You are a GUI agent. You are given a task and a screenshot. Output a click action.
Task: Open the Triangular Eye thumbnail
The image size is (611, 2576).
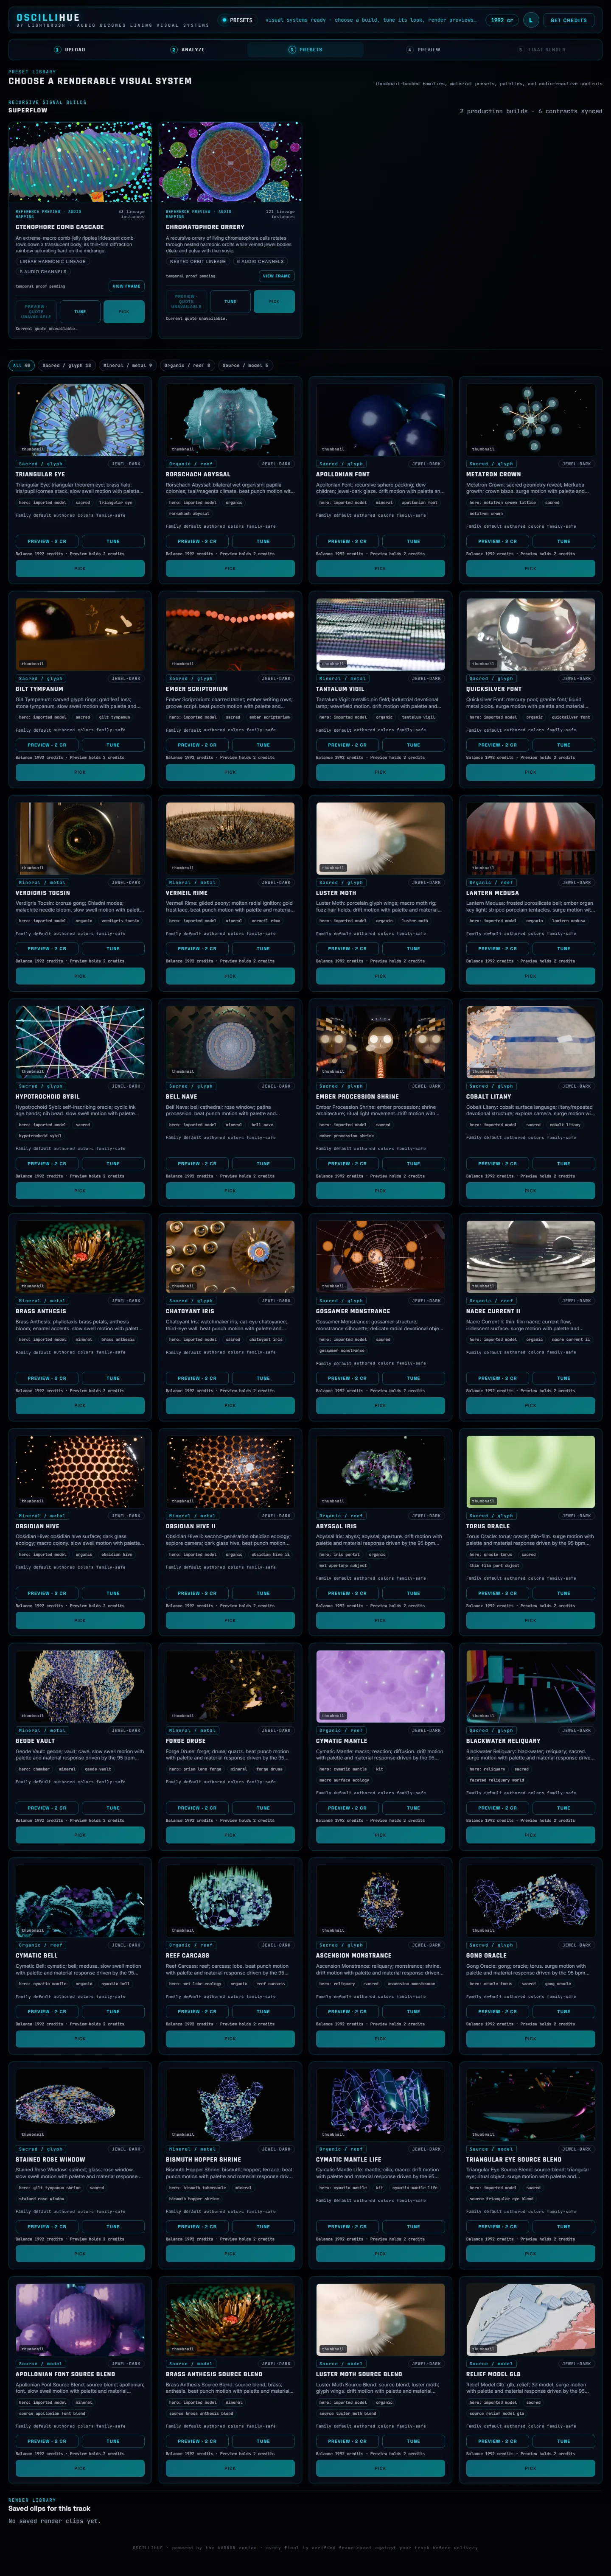click(80, 420)
